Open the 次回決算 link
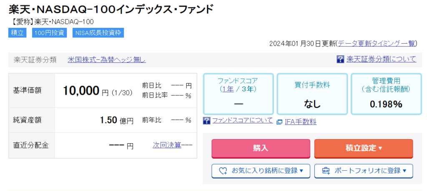The height and width of the screenshot is (191, 427). [x=167, y=145]
